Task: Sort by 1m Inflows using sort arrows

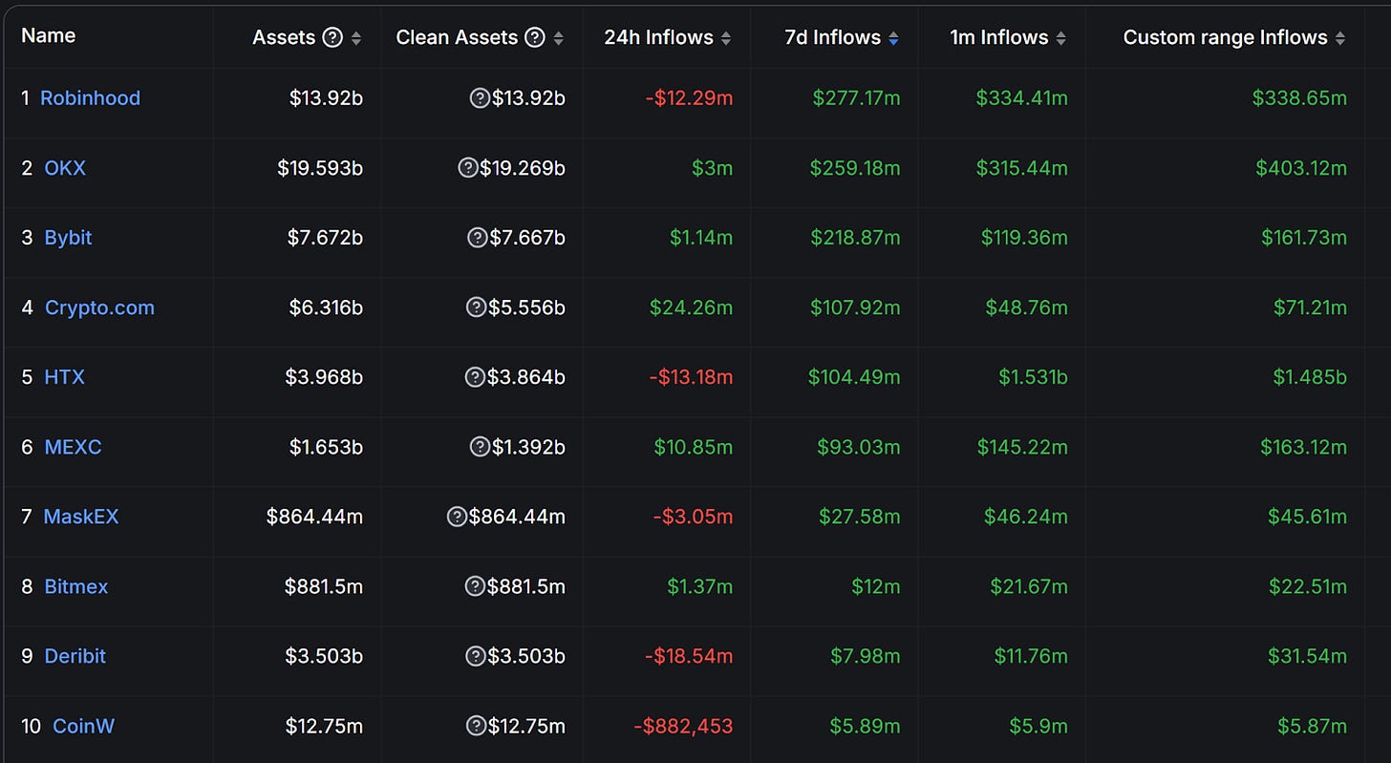Action: click(x=1061, y=38)
